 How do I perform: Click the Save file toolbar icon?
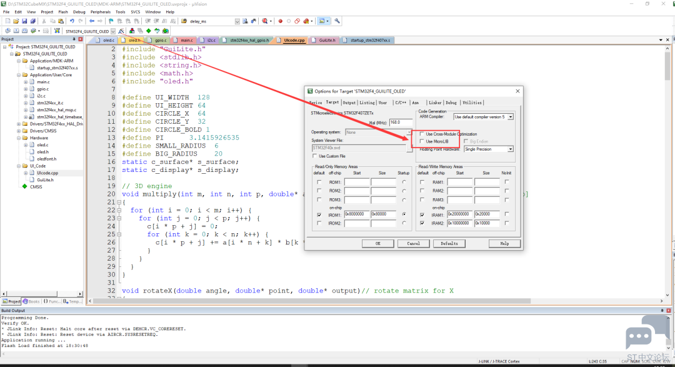[24, 21]
